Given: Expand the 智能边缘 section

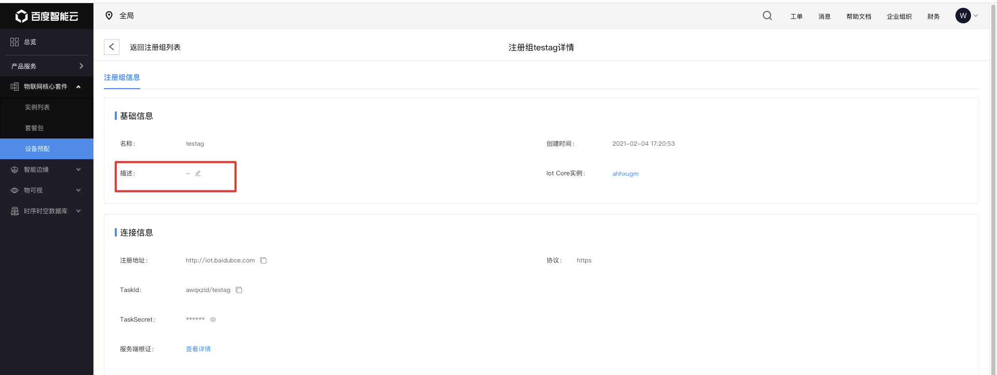Looking at the screenshot, I should 78,170.
